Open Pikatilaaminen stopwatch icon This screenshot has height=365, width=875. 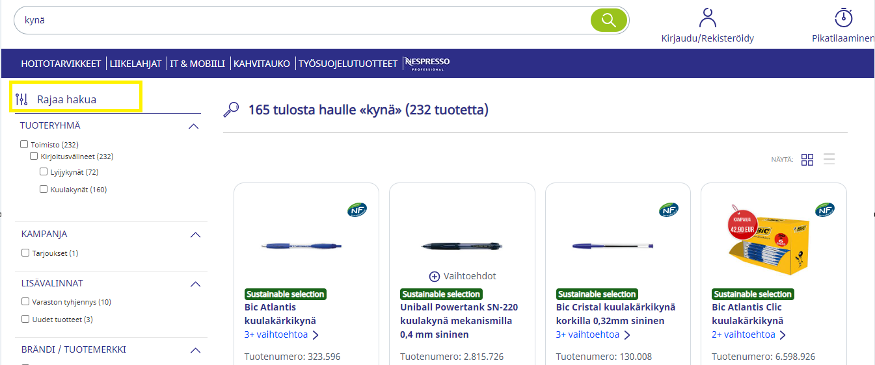(843, 18)
